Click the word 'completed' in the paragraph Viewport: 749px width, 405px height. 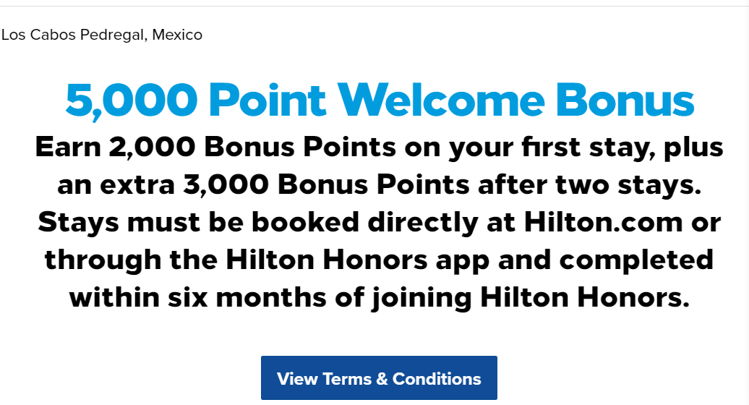(x=636, y=260)
